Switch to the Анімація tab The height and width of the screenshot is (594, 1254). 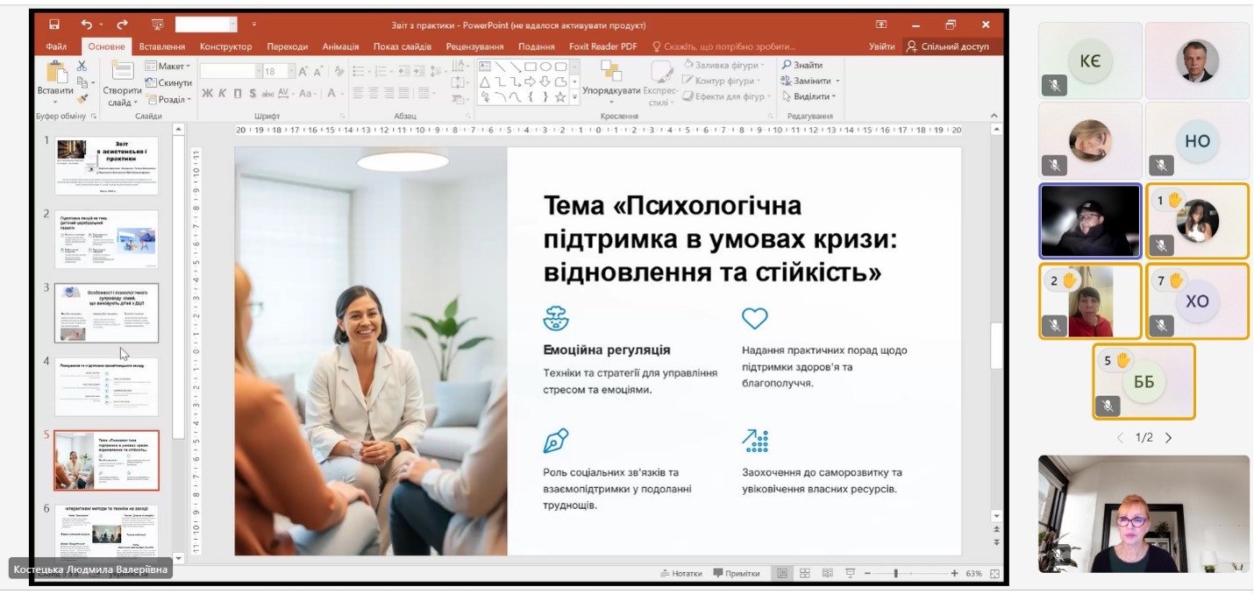[340, 46]
